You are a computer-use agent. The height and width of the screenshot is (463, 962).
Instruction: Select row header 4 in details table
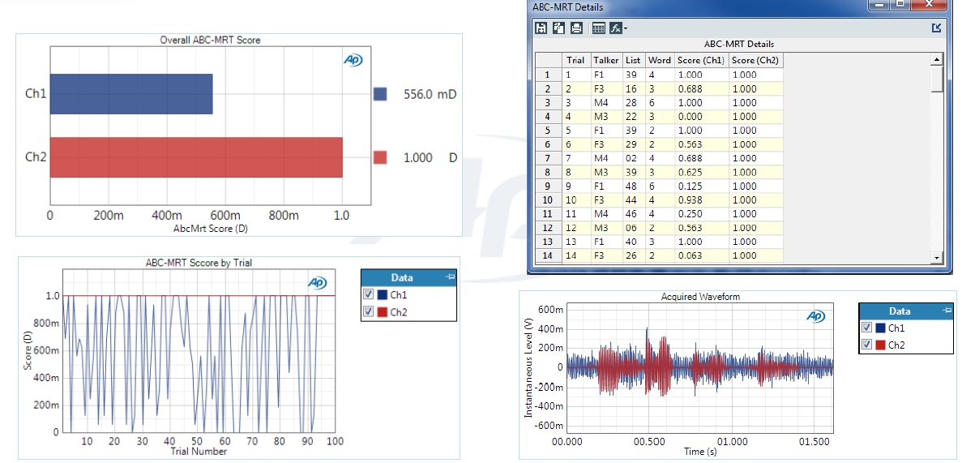tap(549, 116)
